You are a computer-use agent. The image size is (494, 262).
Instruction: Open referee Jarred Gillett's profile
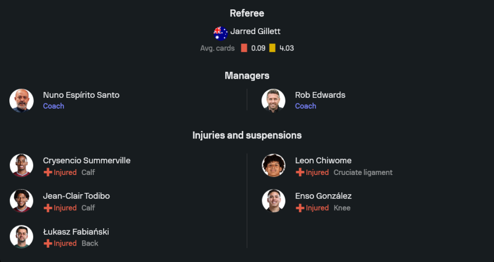(255, 31)
